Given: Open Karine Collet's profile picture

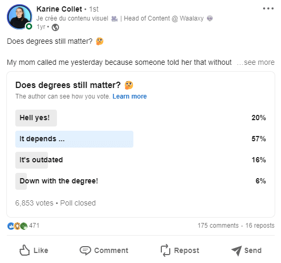Looking at the screenshot, I should pyautogui.click(x=20, y=17).
